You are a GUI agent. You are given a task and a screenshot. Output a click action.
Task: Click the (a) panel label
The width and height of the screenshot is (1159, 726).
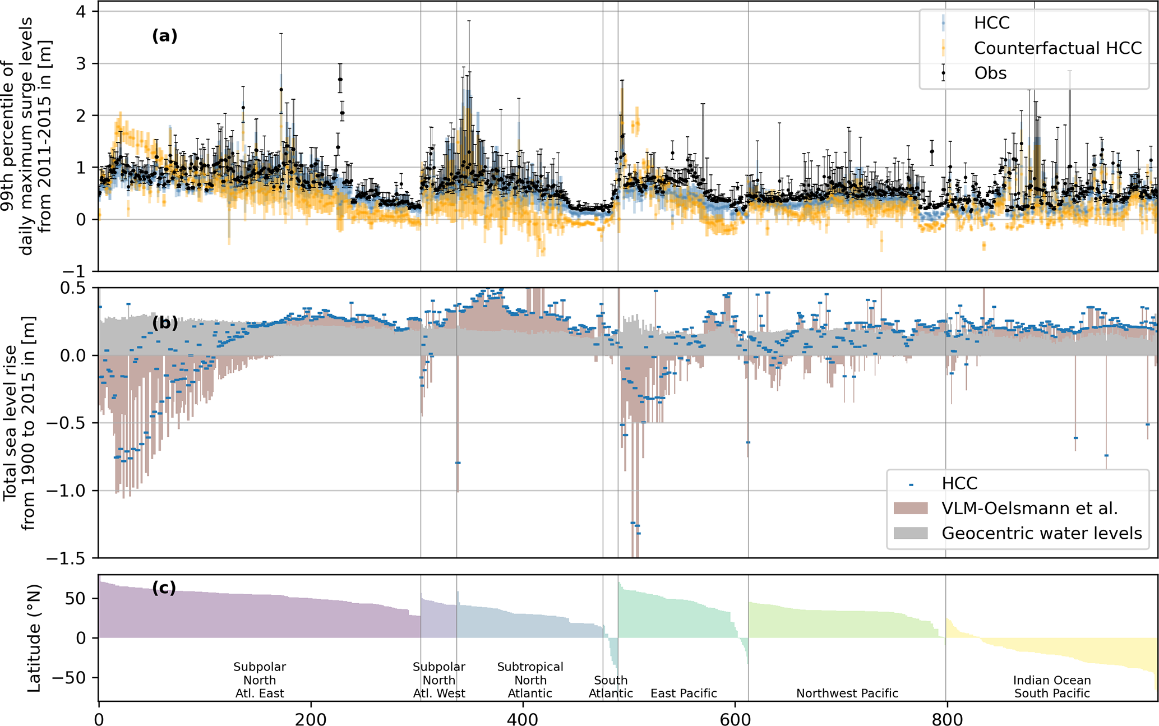pyautogui.click(x=164, y=36)
